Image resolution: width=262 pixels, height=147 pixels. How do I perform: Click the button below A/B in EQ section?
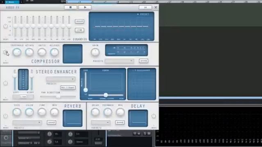click(x=79, y=30)
